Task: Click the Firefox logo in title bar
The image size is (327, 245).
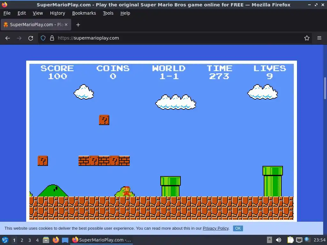Action: tap(4, 4)
